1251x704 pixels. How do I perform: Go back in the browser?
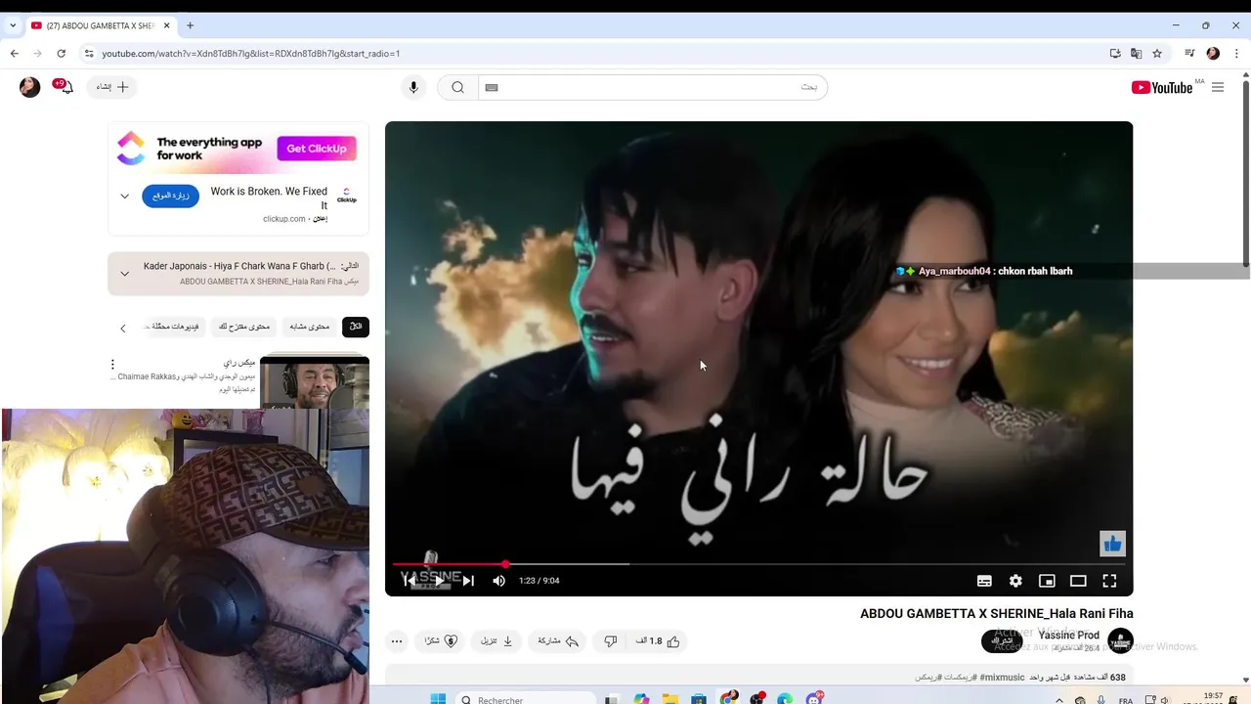tap(14, 53)
